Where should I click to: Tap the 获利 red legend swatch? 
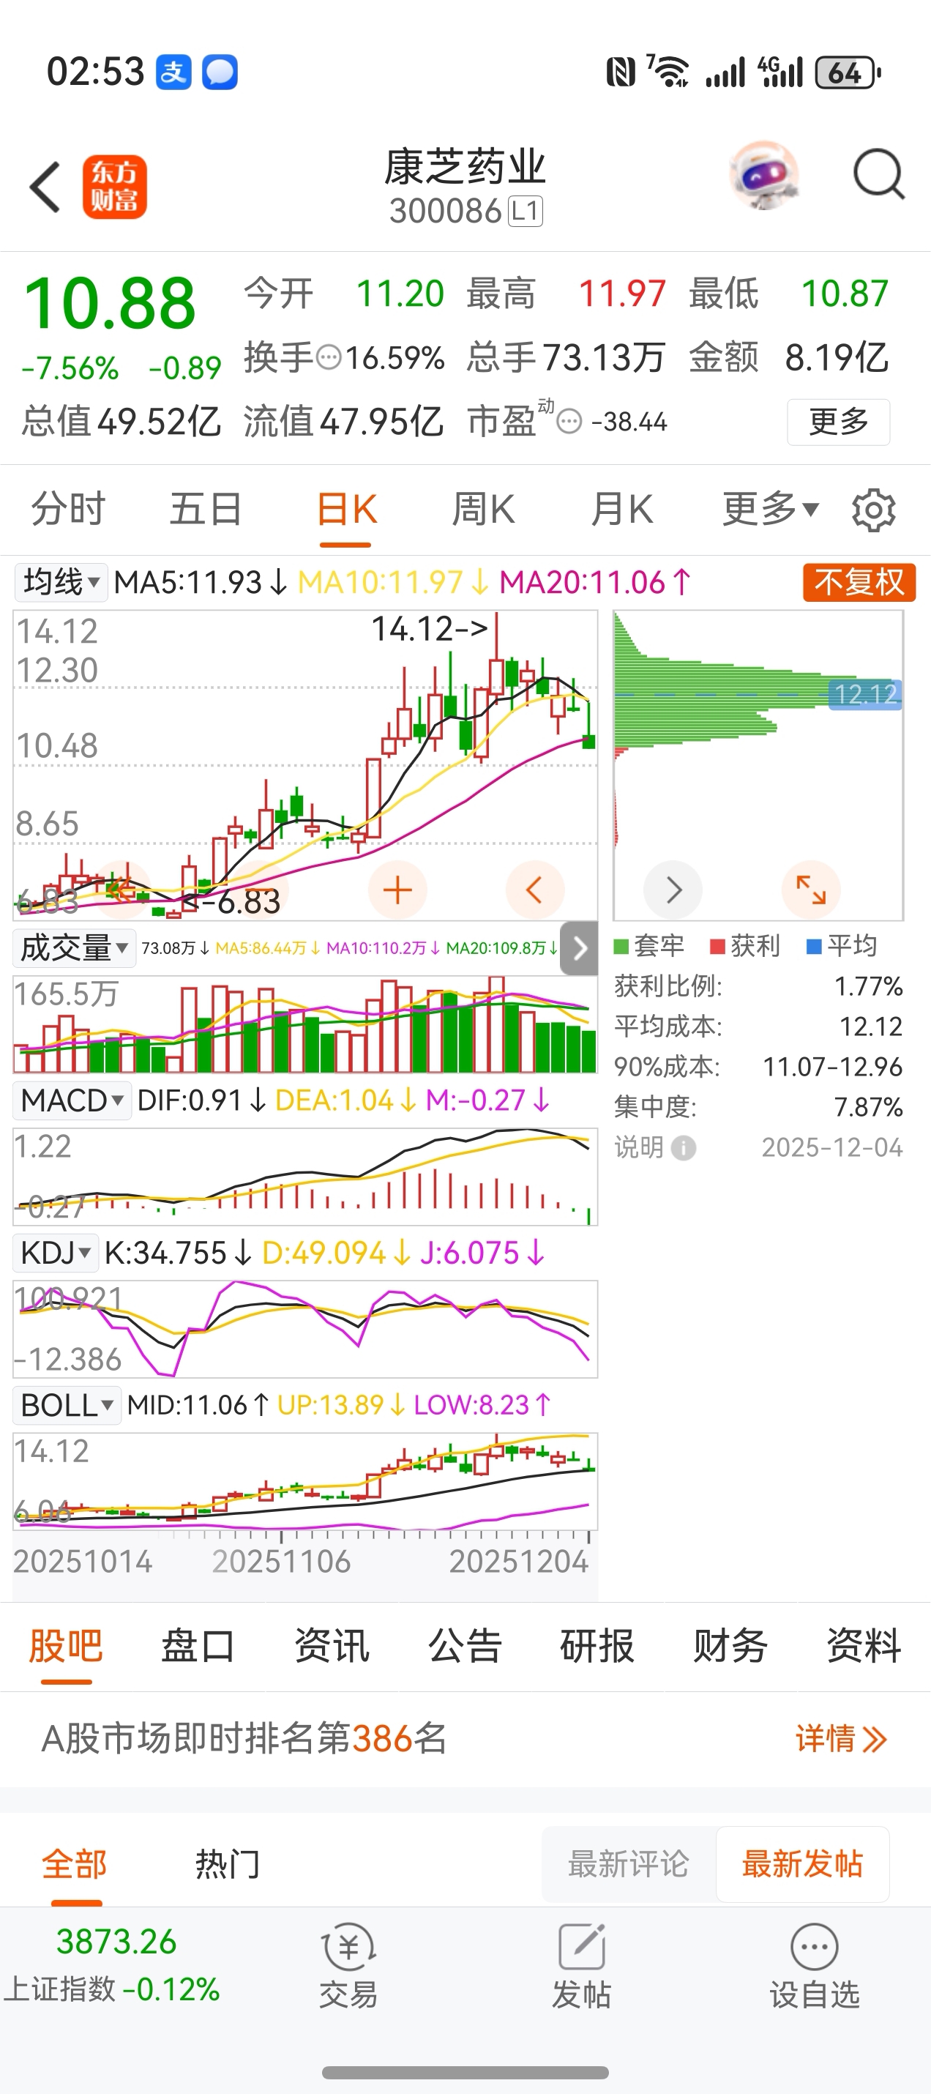(717, 946)
